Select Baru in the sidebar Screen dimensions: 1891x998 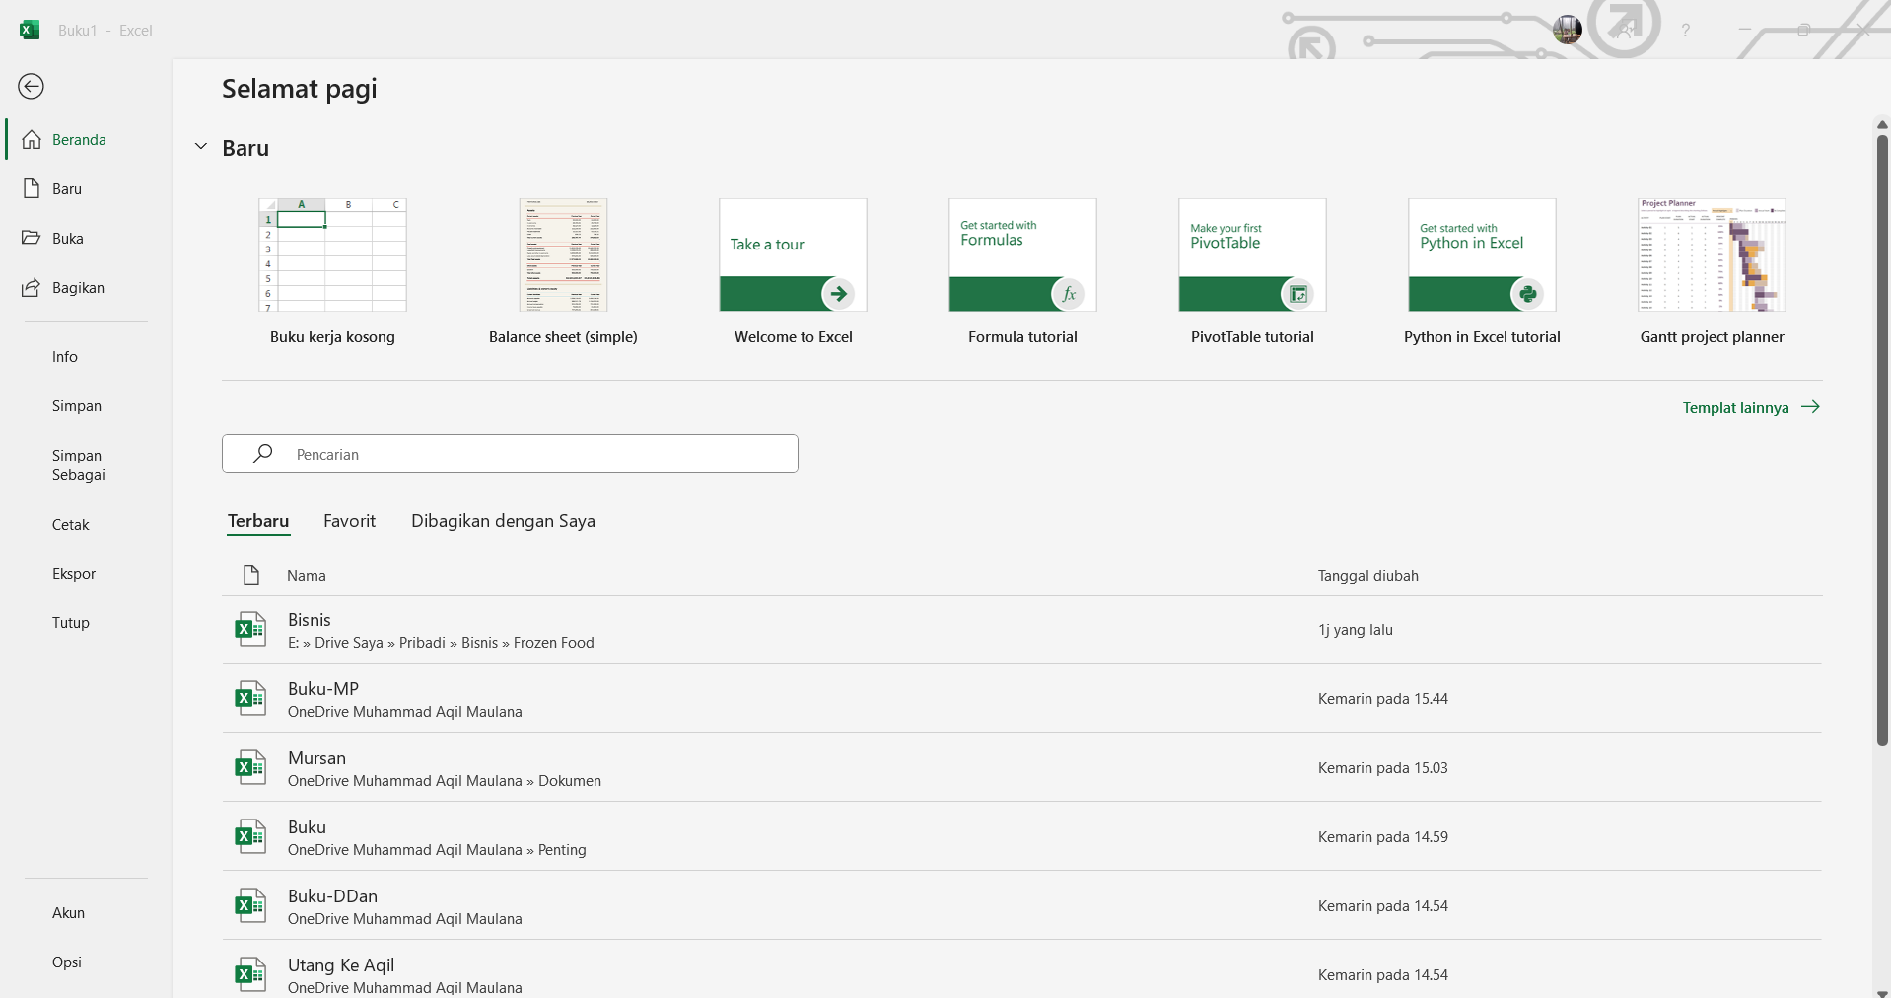tap(87, 189)
